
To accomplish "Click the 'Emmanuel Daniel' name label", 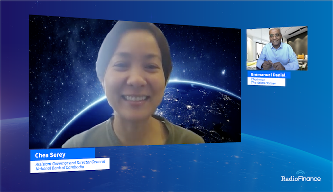I will point(268,75).
